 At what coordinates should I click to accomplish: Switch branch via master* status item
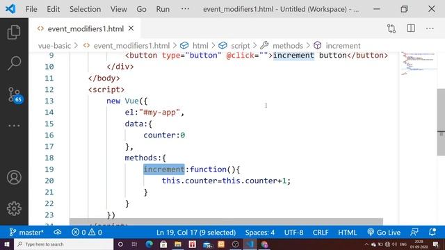26,233
